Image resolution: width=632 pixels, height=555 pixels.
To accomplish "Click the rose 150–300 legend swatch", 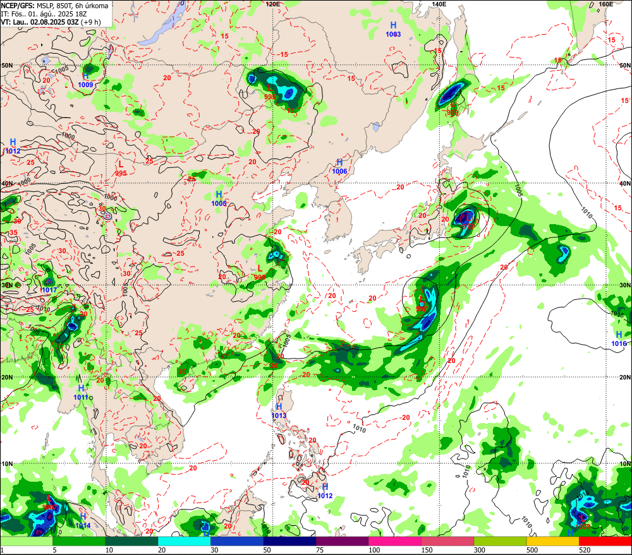I will pyautogui.click(x=447, y=541).
